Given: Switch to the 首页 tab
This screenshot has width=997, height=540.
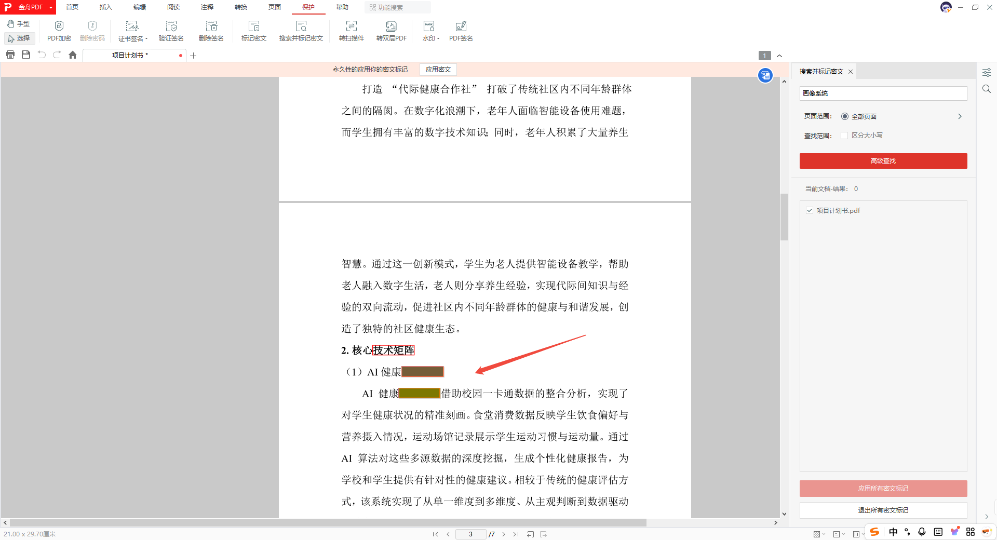Looking at the screenshot, I should tap(72, 7).
